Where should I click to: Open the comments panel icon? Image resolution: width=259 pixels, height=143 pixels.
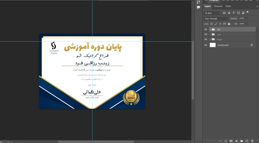(199, 7)
